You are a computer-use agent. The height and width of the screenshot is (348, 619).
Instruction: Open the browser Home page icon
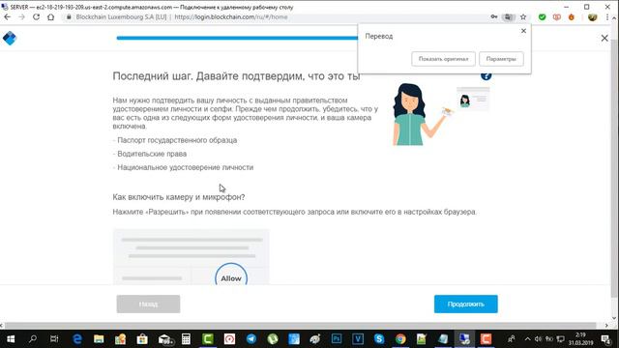click(51, 17)
